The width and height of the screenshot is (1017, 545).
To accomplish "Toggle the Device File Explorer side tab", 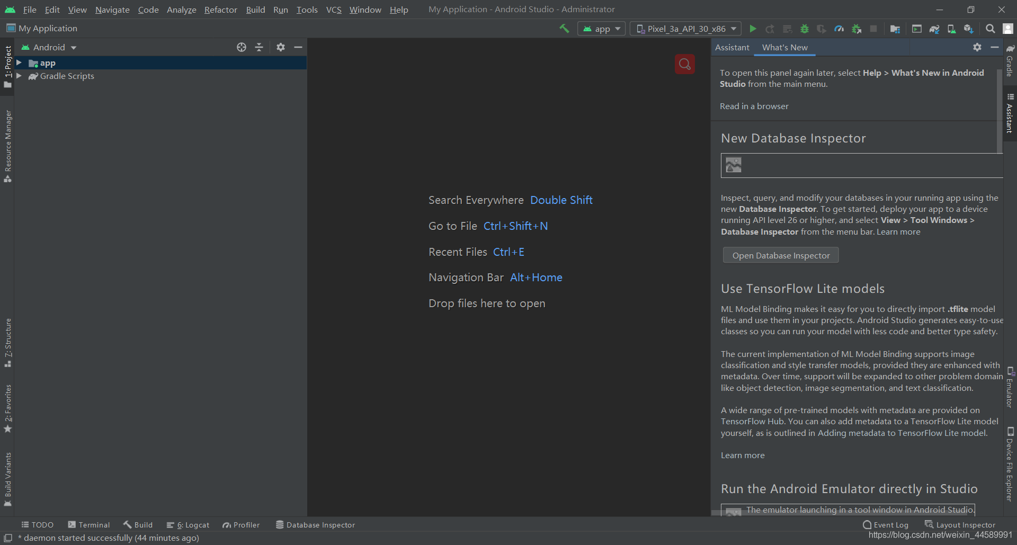I will [x=1010, y=464].
